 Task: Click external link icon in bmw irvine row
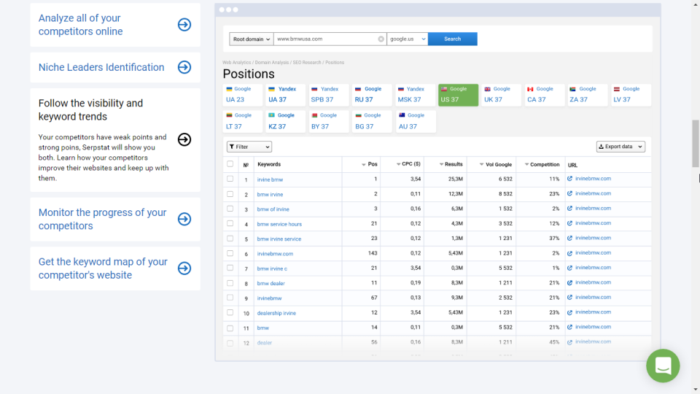pyautogui.click(x=569, y=193)
